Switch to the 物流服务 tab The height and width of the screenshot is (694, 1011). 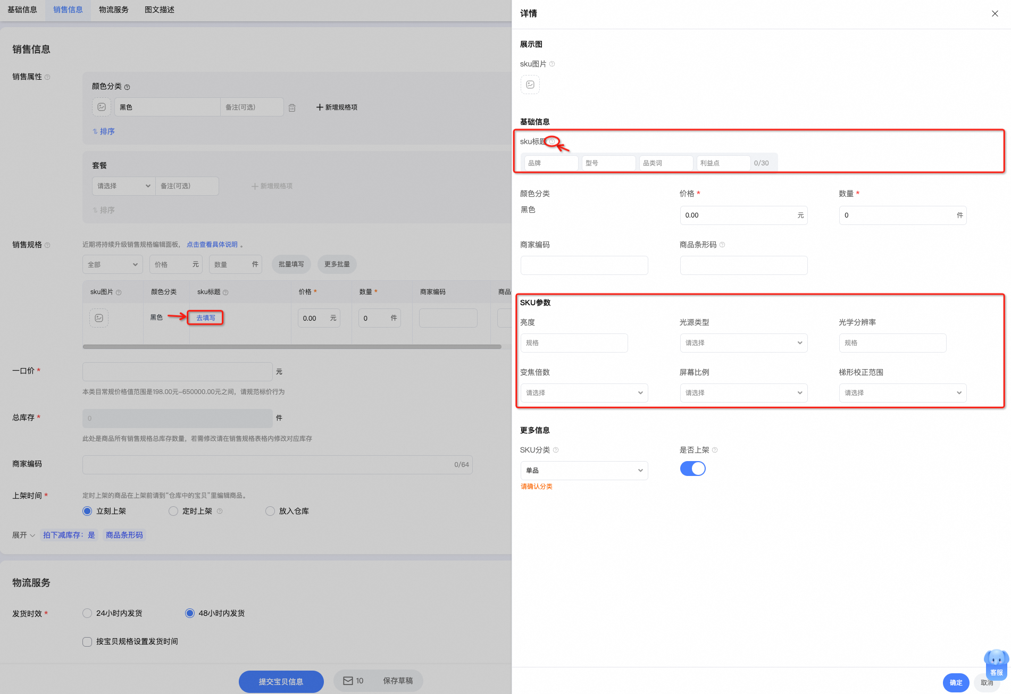click(114, 10)
